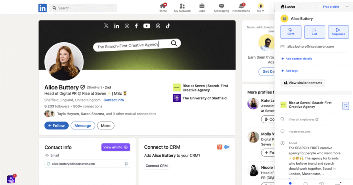The image size is (353, 185).
Task: Follow Alice Buttery
Action: coord(57,126)
